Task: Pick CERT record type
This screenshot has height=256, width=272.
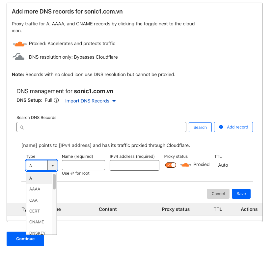Action: click(39, 211)
